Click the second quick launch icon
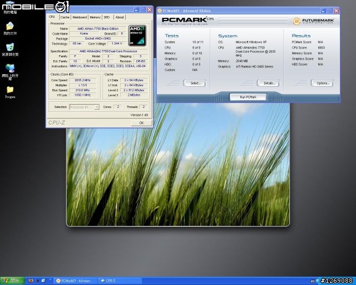Image resolution: width=356 pixels, height=285 pixels. 37,281
